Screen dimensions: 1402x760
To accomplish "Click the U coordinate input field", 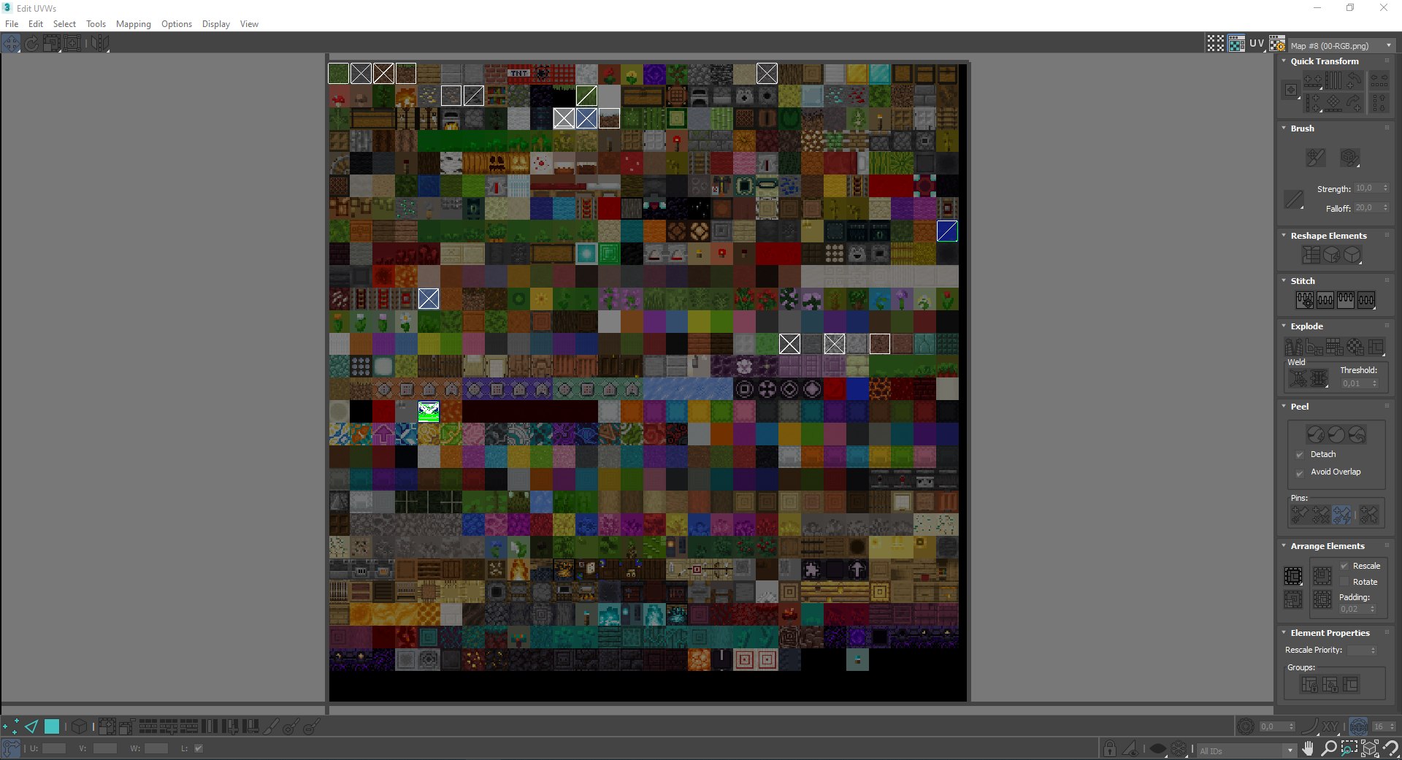I will pyautogui.click(x=54, y=748).
